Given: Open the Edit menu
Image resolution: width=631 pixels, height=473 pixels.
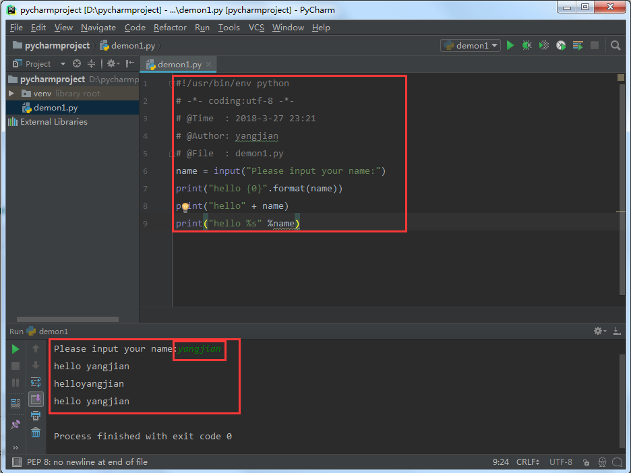Looking at the screenshot, I should click(38, 28).
